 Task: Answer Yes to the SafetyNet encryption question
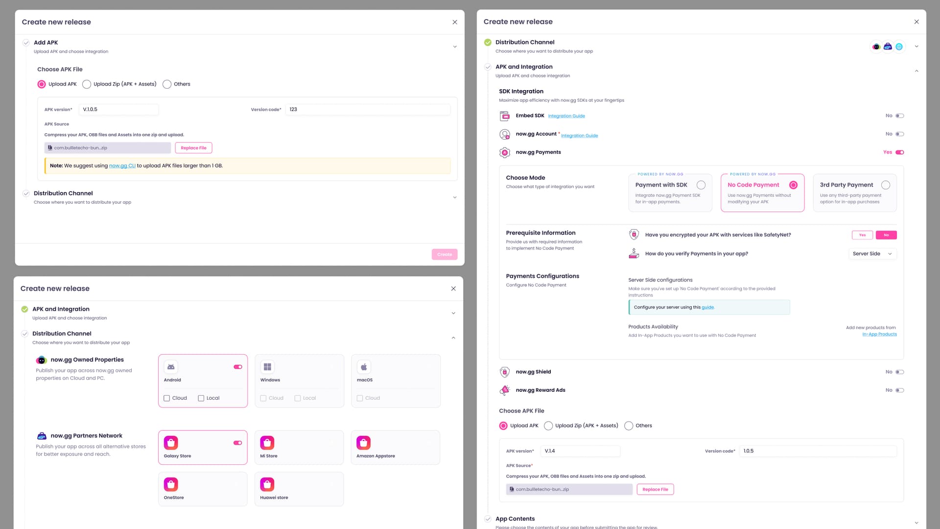pyautogui.click(x=862, y=235)
